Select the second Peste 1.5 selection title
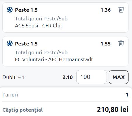132x116 pixels. [26, 44]
